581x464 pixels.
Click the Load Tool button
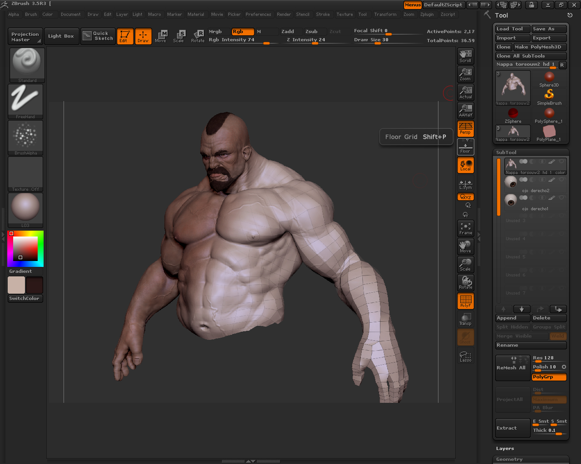pos(513,29)
